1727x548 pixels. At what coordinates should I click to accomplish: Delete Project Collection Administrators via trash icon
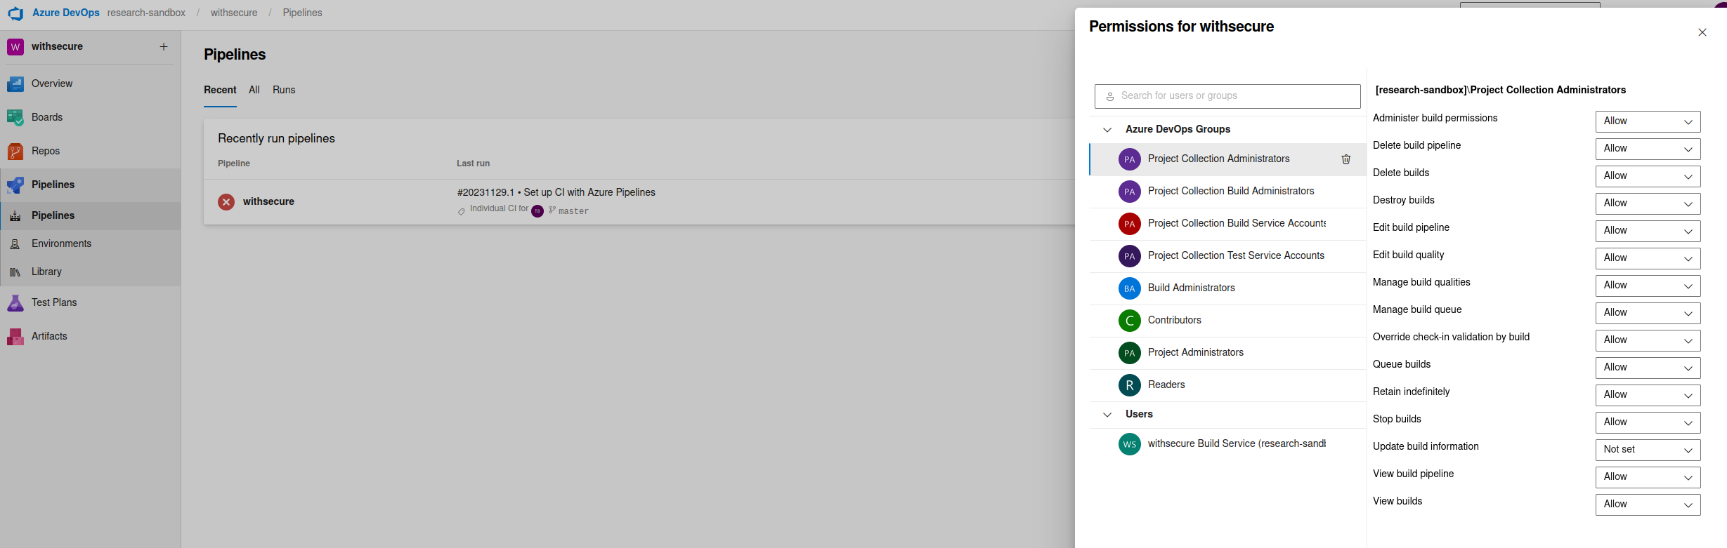point(1346,159)
